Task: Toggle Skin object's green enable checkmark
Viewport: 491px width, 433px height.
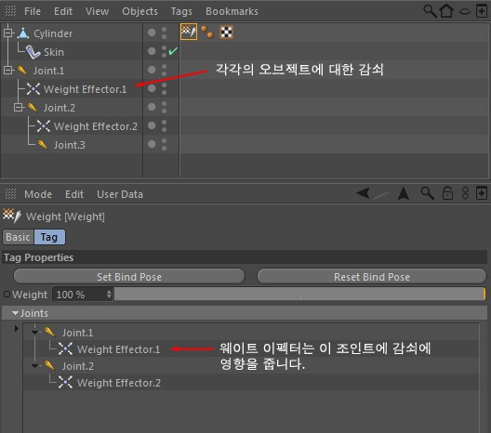Action: [x=173, y=51]
